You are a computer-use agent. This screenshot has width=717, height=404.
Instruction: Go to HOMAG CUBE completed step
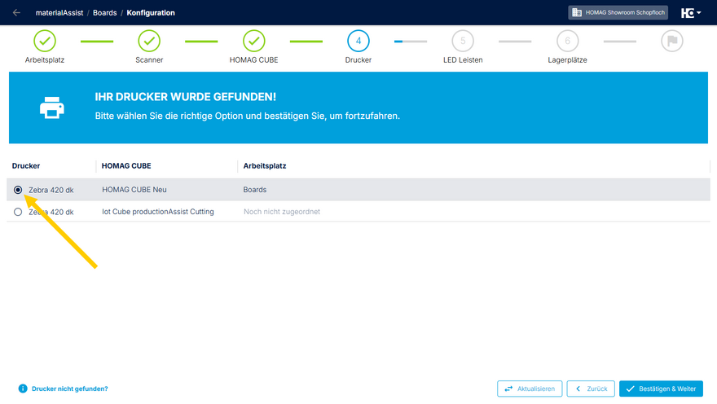tap(253, 41)
